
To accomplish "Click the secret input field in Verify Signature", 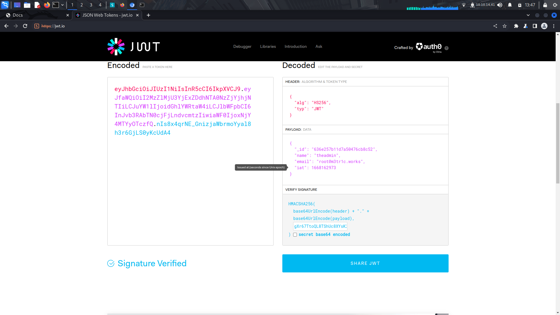I will pyautogui.click(x=320, y=226).
